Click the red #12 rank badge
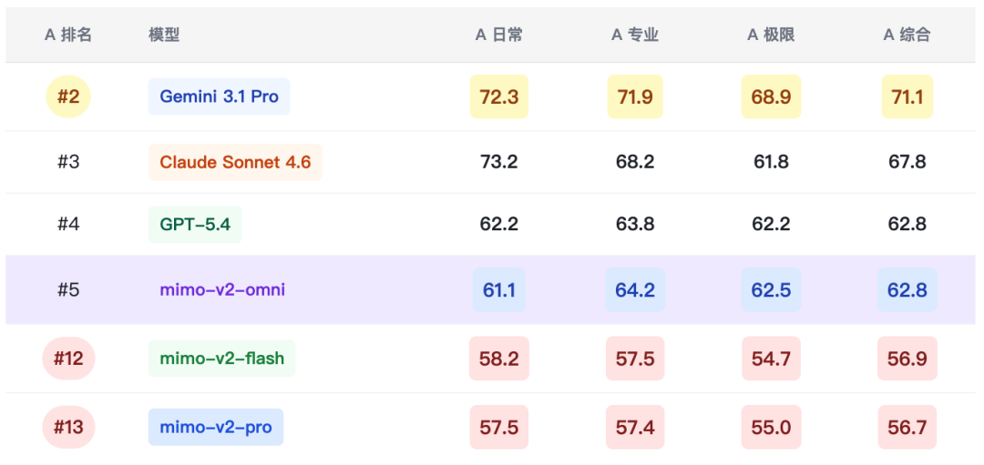The width and height of the screenshot is (984, 465). tap(68, 359)
